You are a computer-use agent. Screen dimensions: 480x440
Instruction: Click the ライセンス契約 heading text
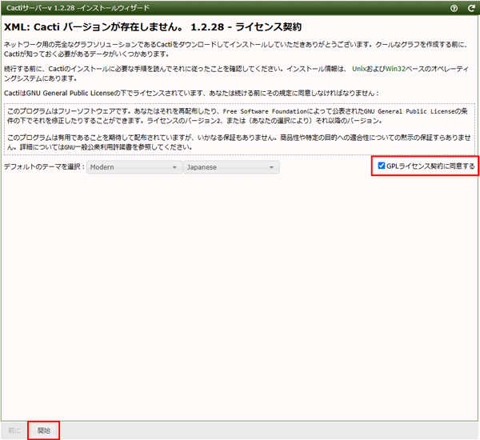coord(269,27)
